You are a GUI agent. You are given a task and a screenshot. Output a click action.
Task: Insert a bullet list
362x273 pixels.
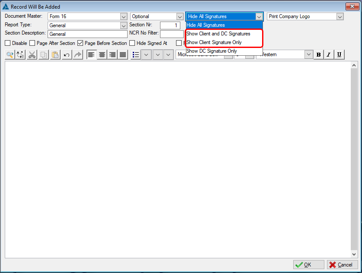(x=135, y=55)
